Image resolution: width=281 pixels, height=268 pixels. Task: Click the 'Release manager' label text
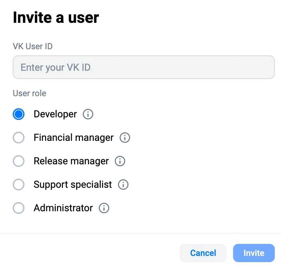point(71,161)
